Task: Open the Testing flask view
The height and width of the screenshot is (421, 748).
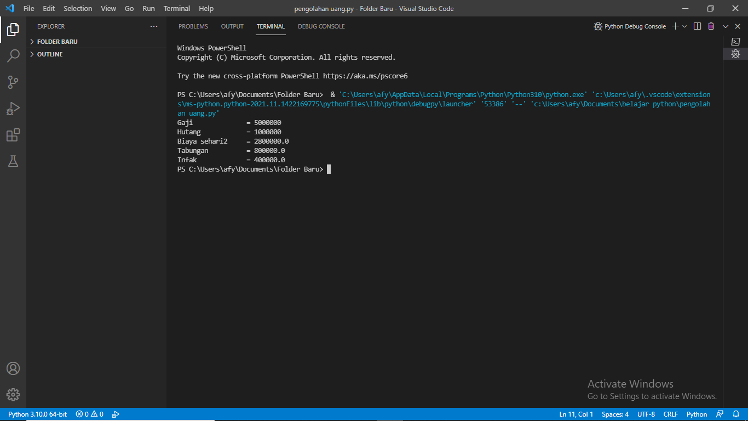Action: 13,161
